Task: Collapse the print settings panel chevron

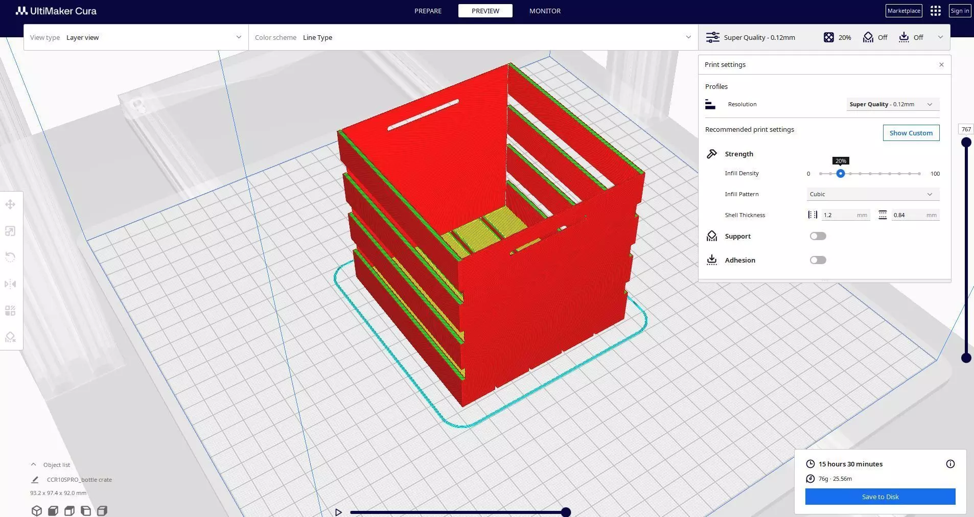Action: pos(940,37)
